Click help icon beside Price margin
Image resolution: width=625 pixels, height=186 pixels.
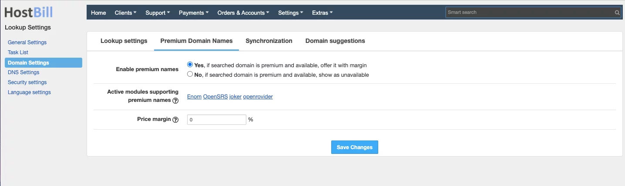(175, 120)
